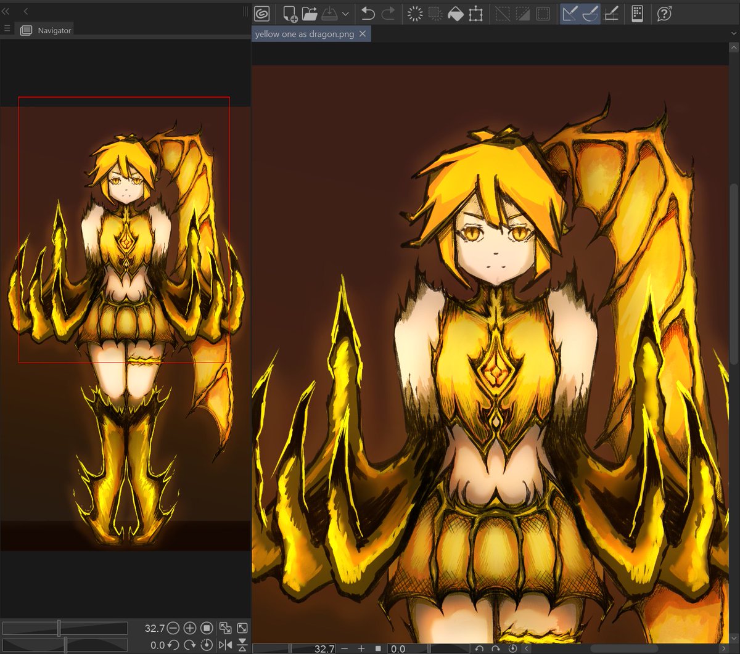Zoom in using the canvas bar plus
This screenshot has width=740, height=654.
coord(362,648)
